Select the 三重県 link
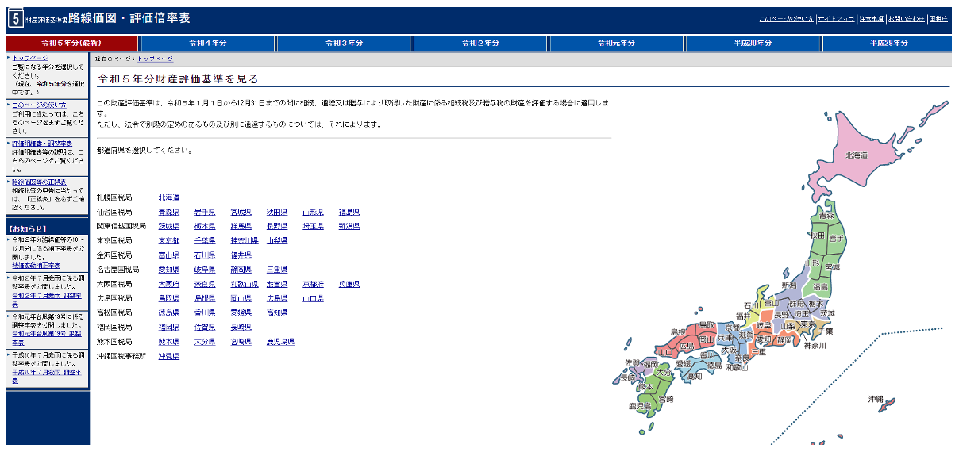The image size is (959, 452). (x=277, y=270)
